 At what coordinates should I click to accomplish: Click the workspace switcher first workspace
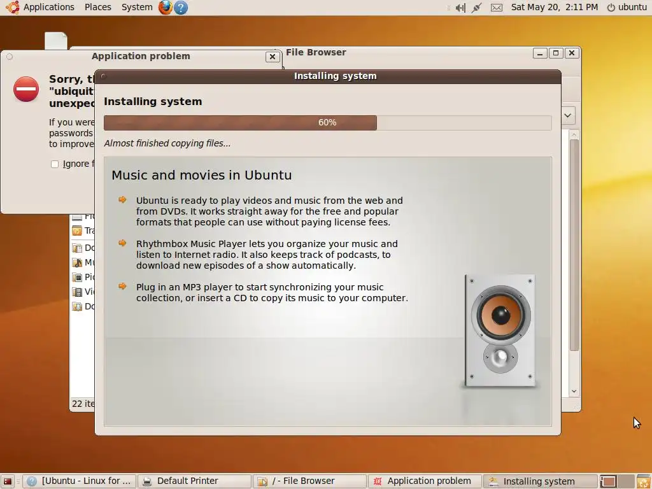coord(608,481)
